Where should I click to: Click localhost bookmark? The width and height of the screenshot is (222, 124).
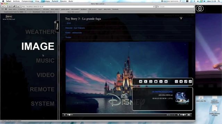click(x=84, y=9)
